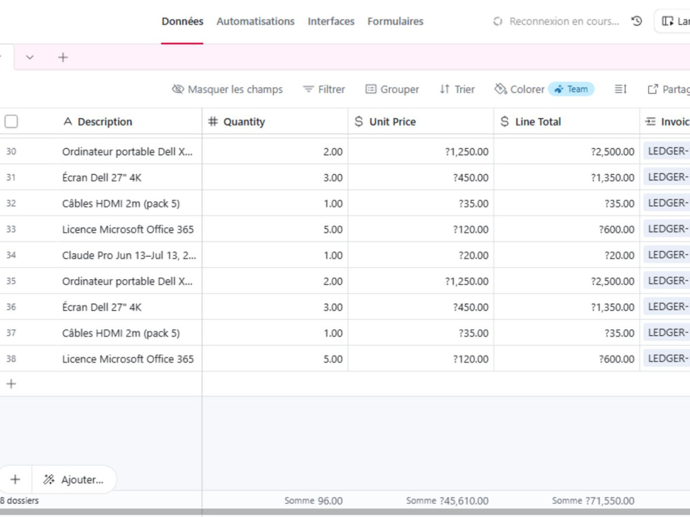Open the Données tab
Viewport: 690px width, 517px height.
[182, 21]
